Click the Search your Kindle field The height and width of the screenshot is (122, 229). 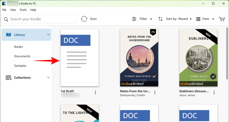point(39,19)
